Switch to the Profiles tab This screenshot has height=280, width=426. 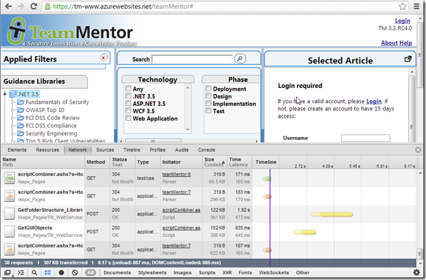(157, 150)
